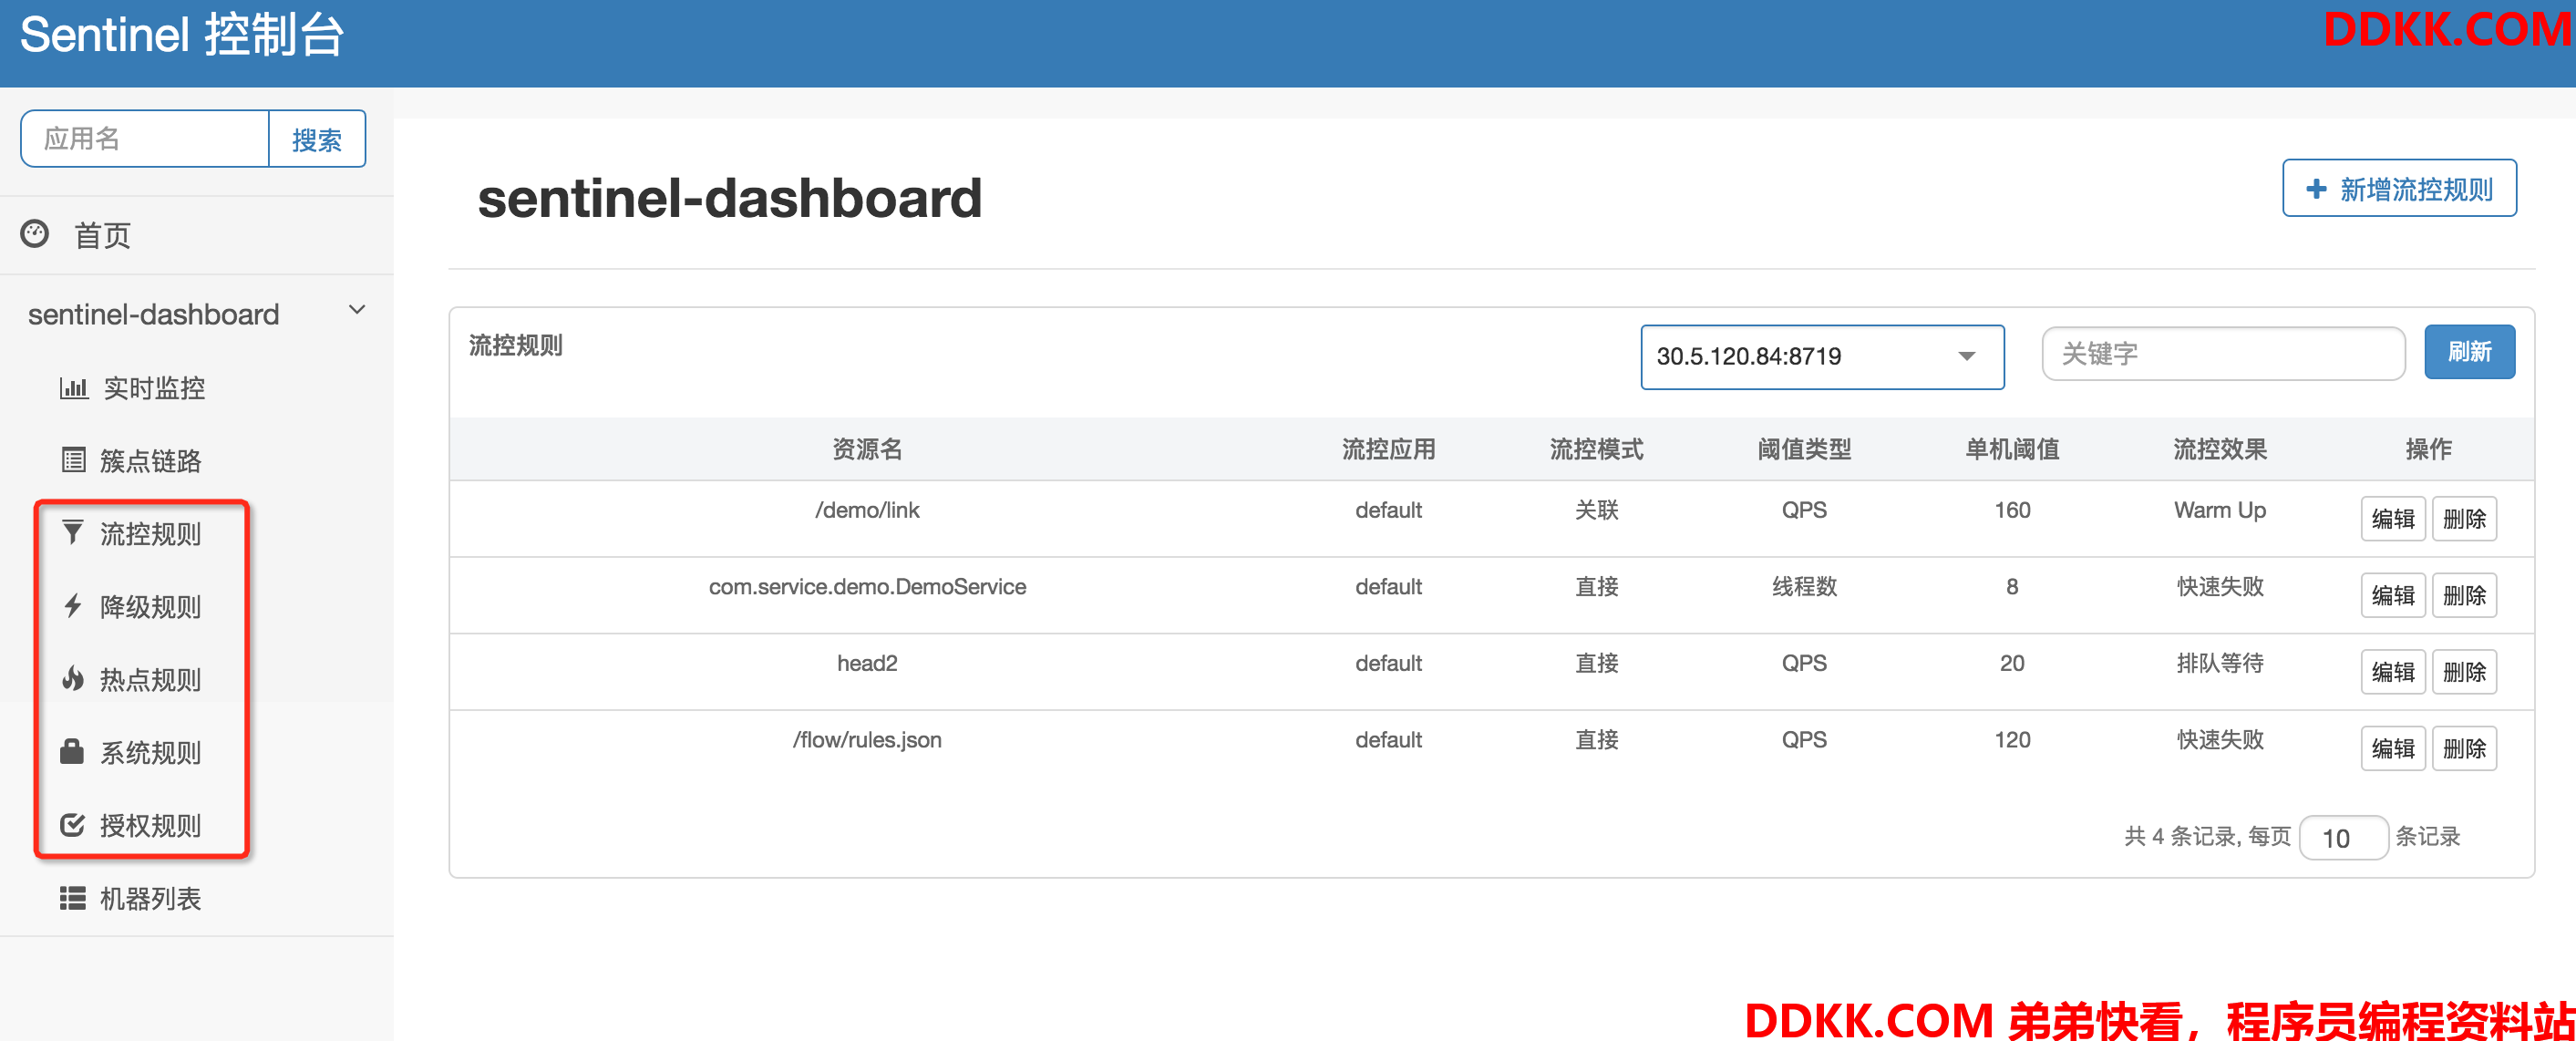Click the list icon for 簇点链路

tap(74, 460)
